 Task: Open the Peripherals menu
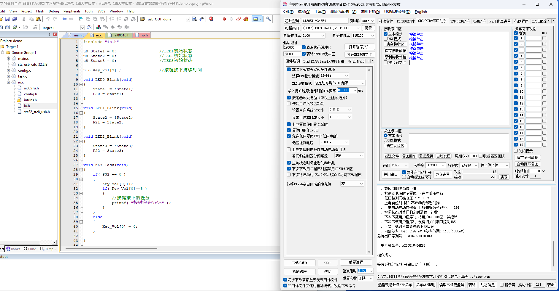(x=72, y=11)
